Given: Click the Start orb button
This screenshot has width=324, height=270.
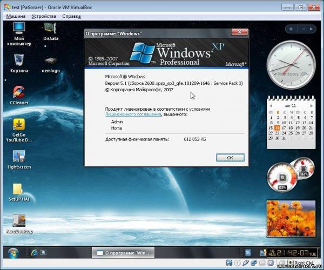Looking at the screenshot, I should click(x=13, y=253).
